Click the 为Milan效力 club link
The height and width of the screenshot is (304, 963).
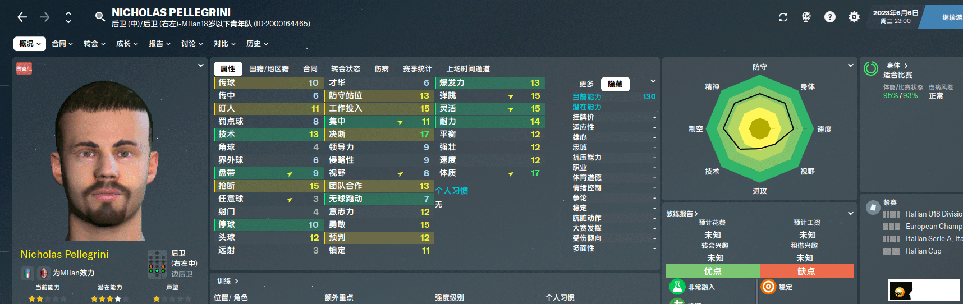click(74, 273)
